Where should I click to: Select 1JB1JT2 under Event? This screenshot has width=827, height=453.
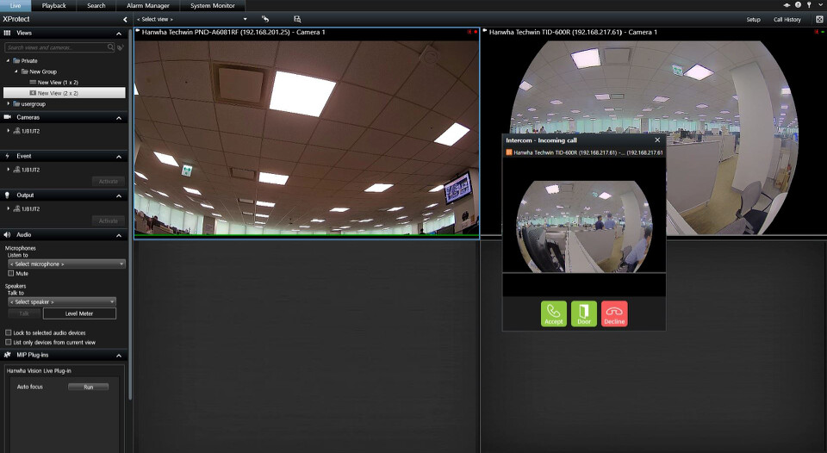coord(31,170)
